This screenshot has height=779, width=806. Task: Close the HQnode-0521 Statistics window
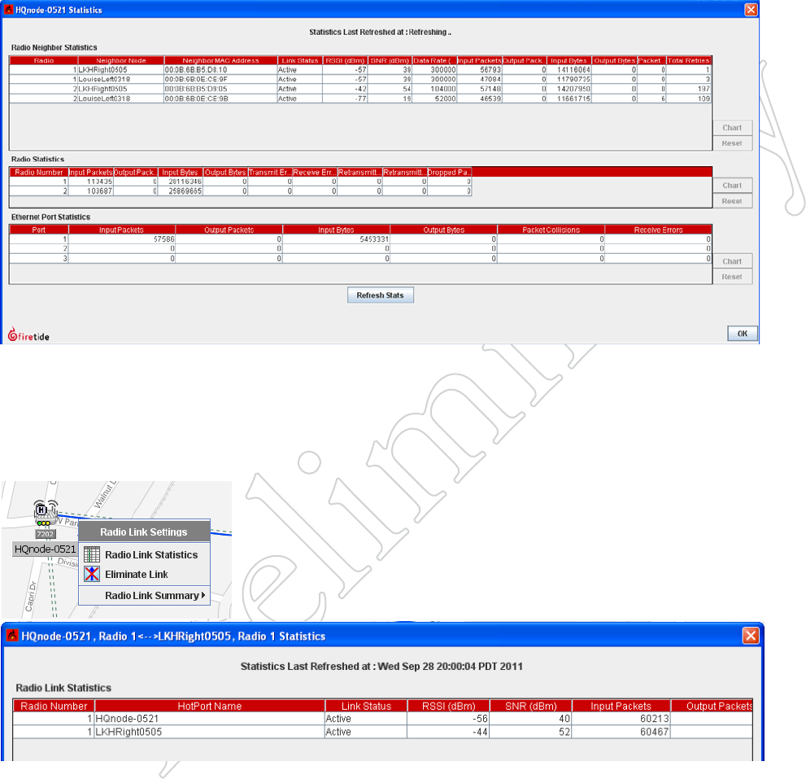click(x=751, y=10)
